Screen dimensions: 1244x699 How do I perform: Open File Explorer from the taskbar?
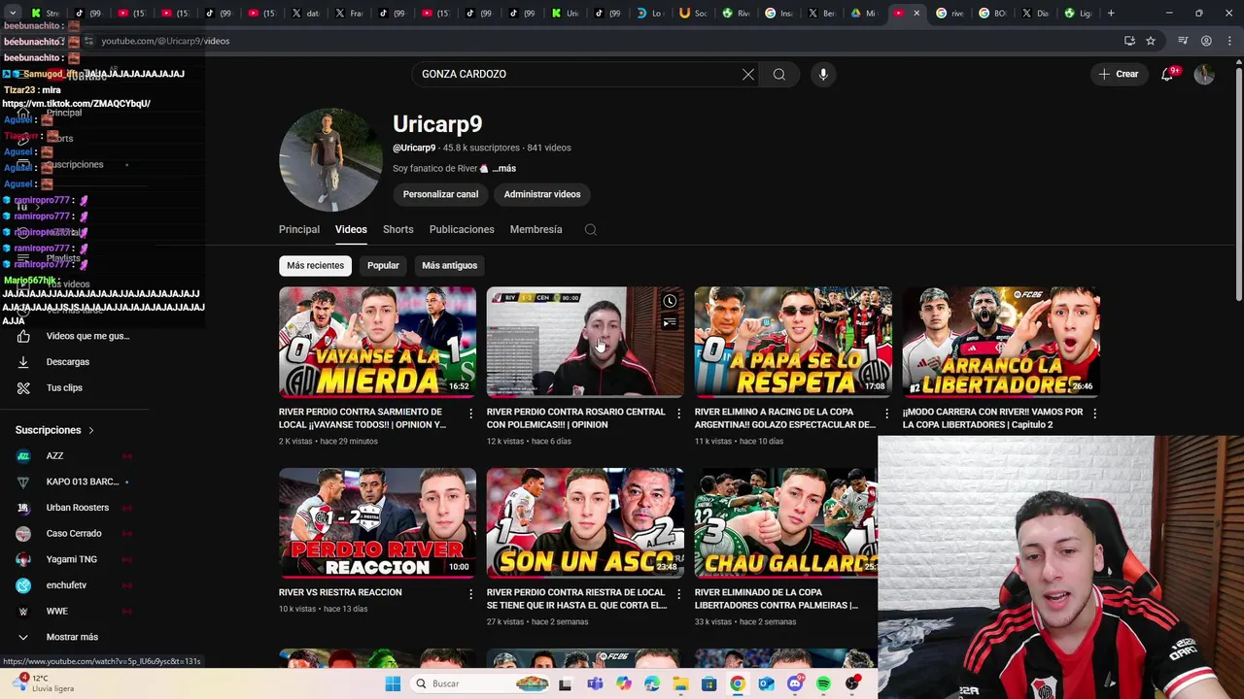click(x=680, y=683)
